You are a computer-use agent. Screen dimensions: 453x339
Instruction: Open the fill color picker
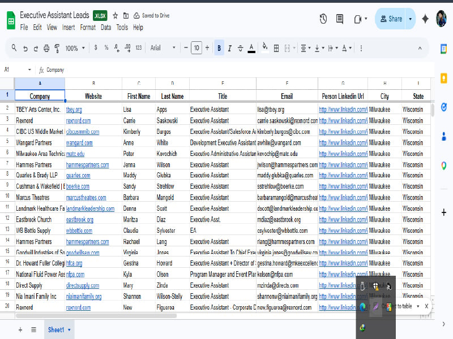coord(265,48)
